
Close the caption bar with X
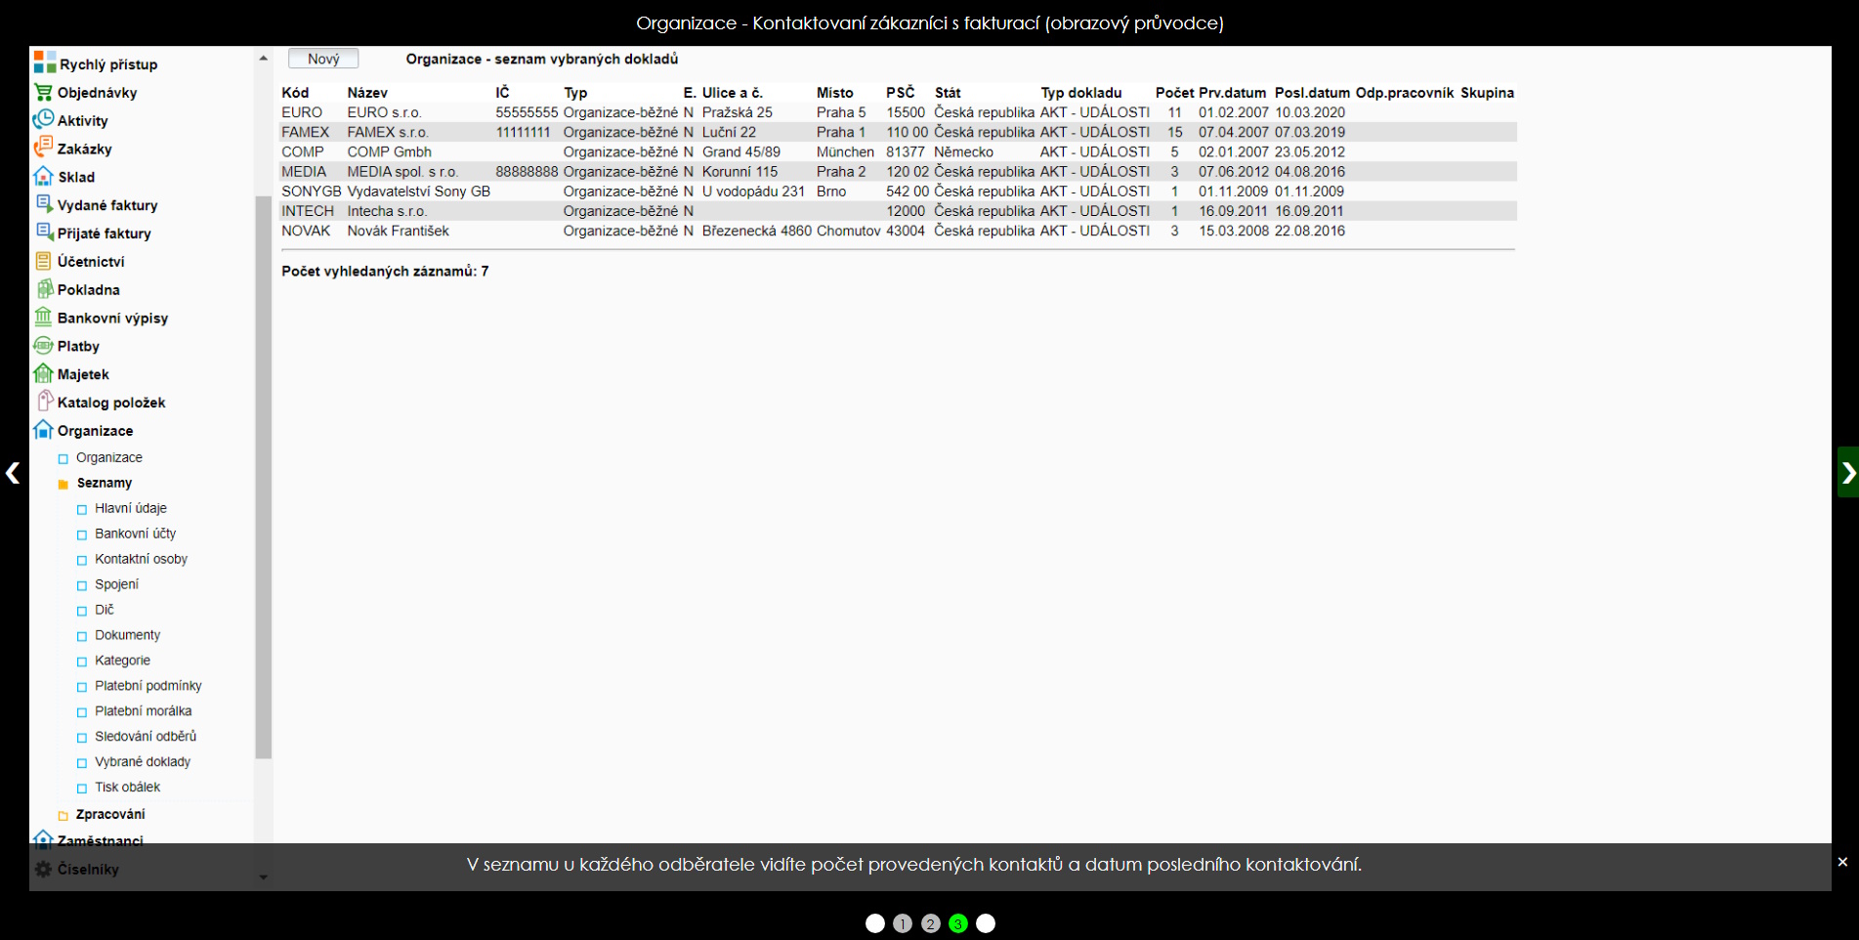click(1842, 862)
